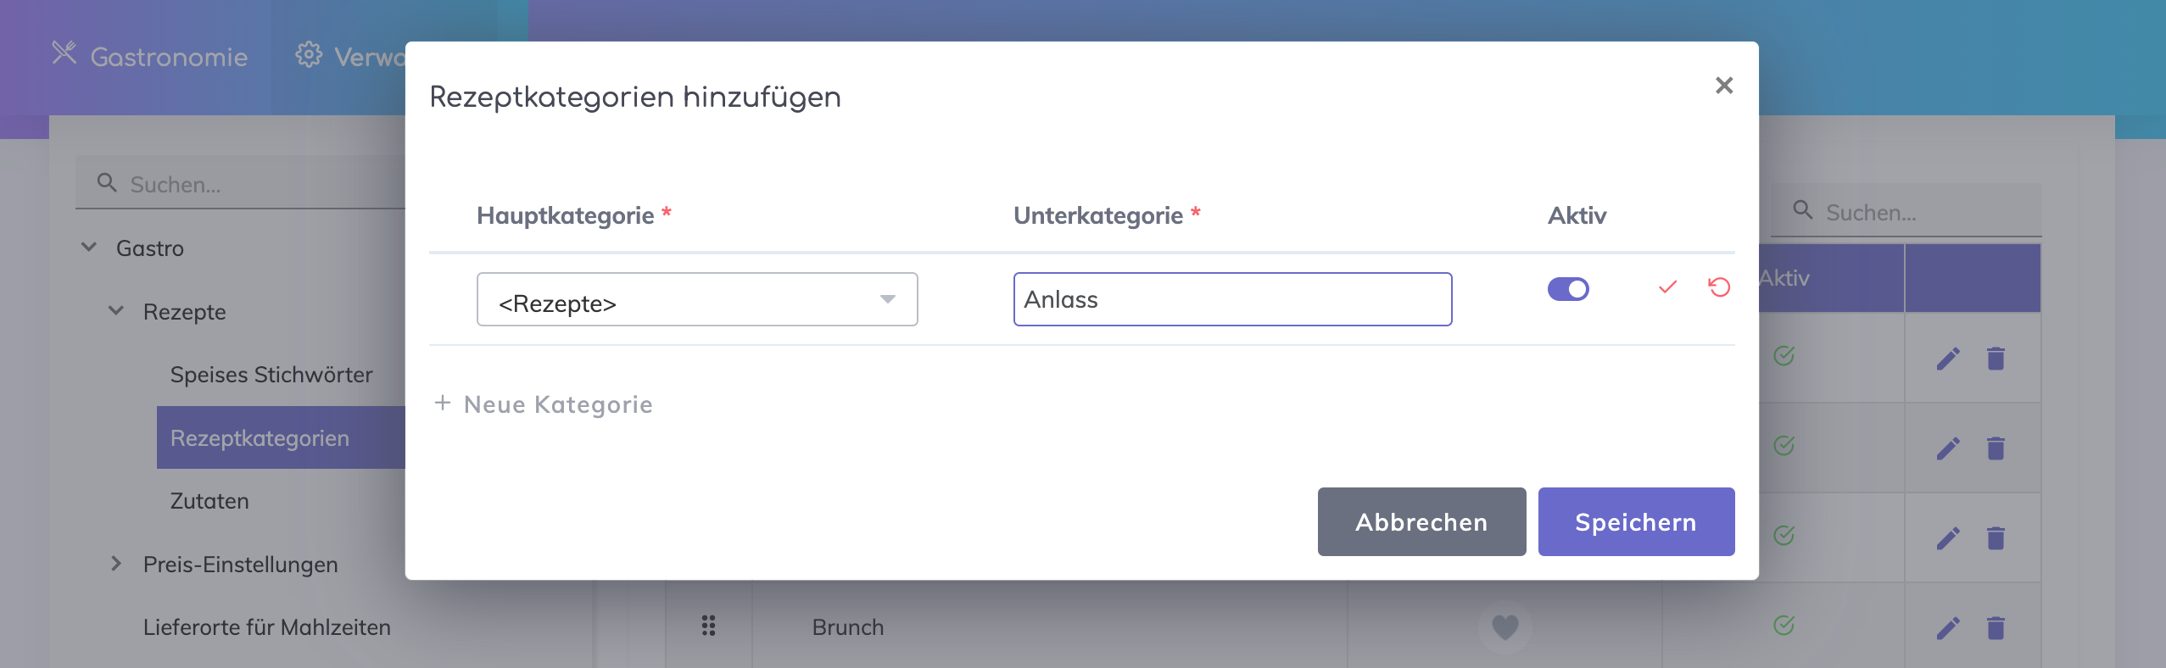Click the green active check in Brunch row

pos(1784,626)
